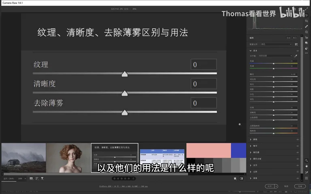Click the 曝光 value field showing 0.00
Viewport: 311px width, 194px height.
294,74
